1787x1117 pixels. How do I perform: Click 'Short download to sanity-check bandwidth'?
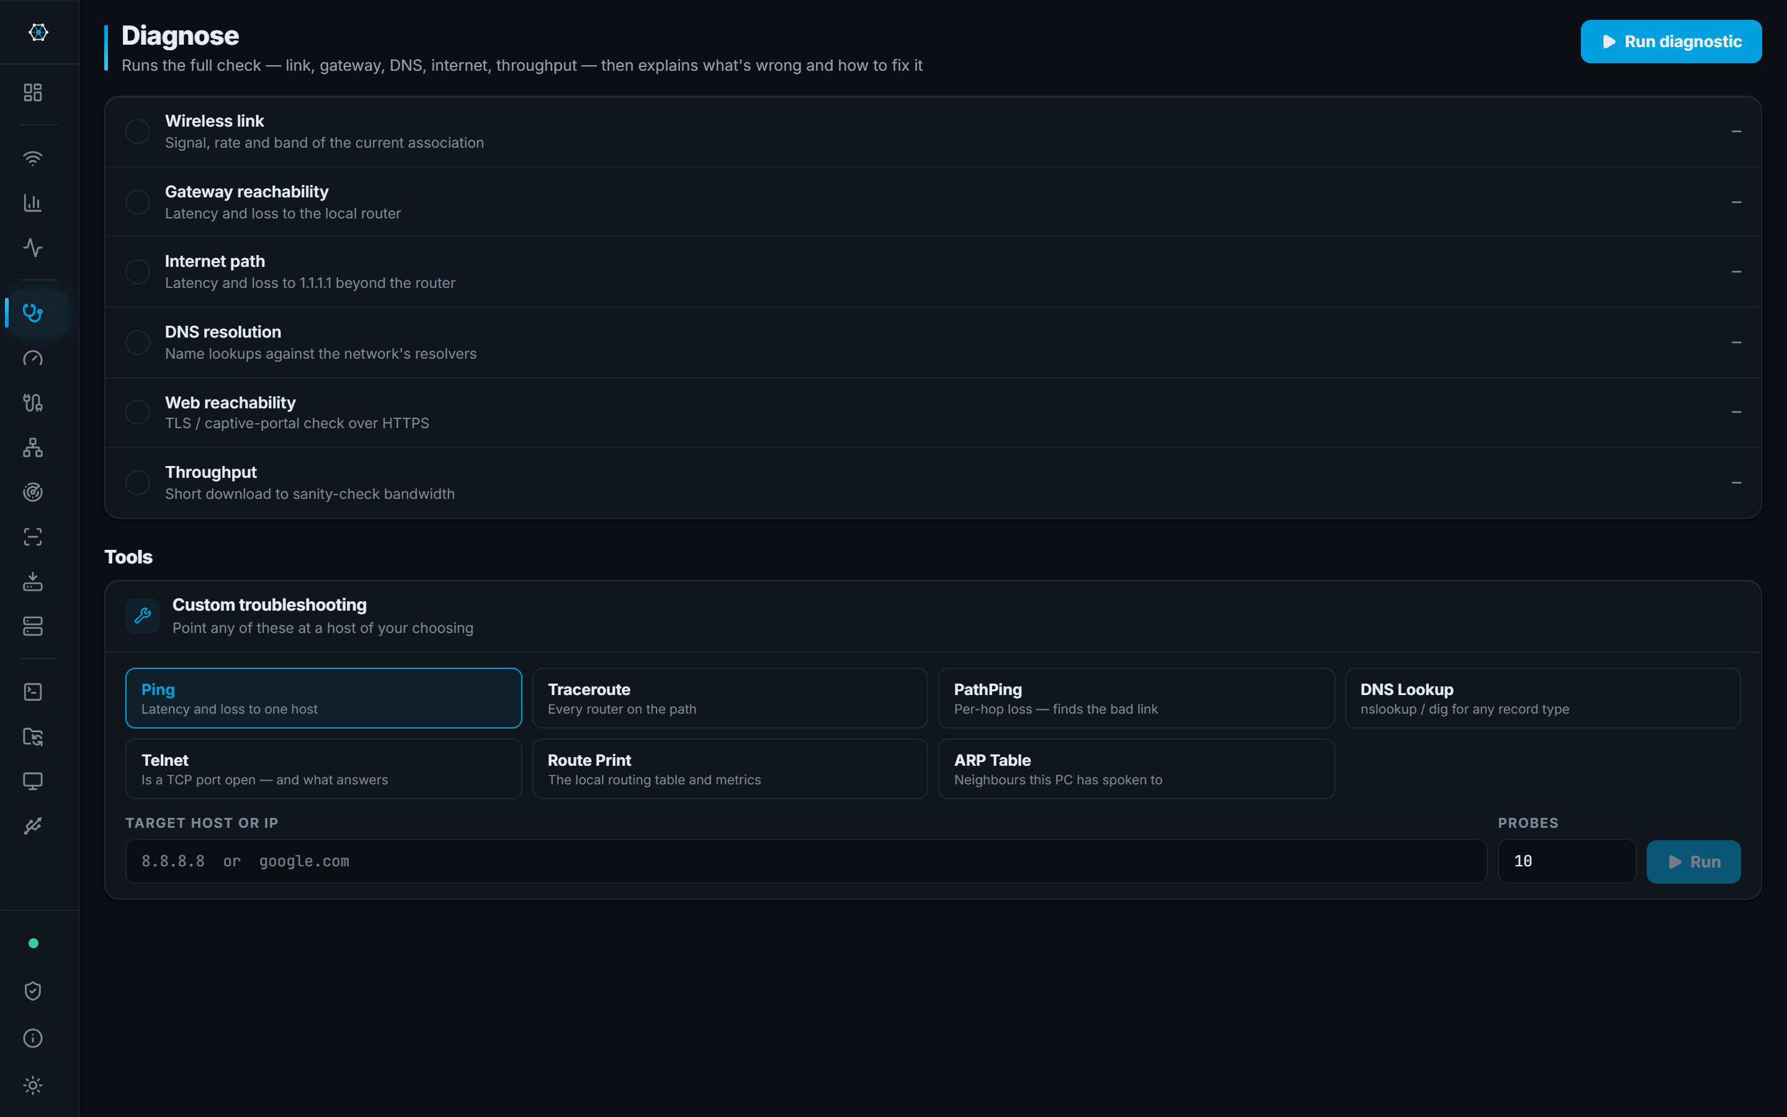pyautogui.click(x=310, y=494)
